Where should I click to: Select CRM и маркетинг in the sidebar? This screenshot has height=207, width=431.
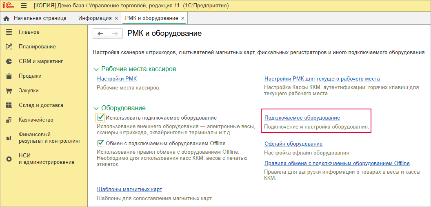coord(41,61)
